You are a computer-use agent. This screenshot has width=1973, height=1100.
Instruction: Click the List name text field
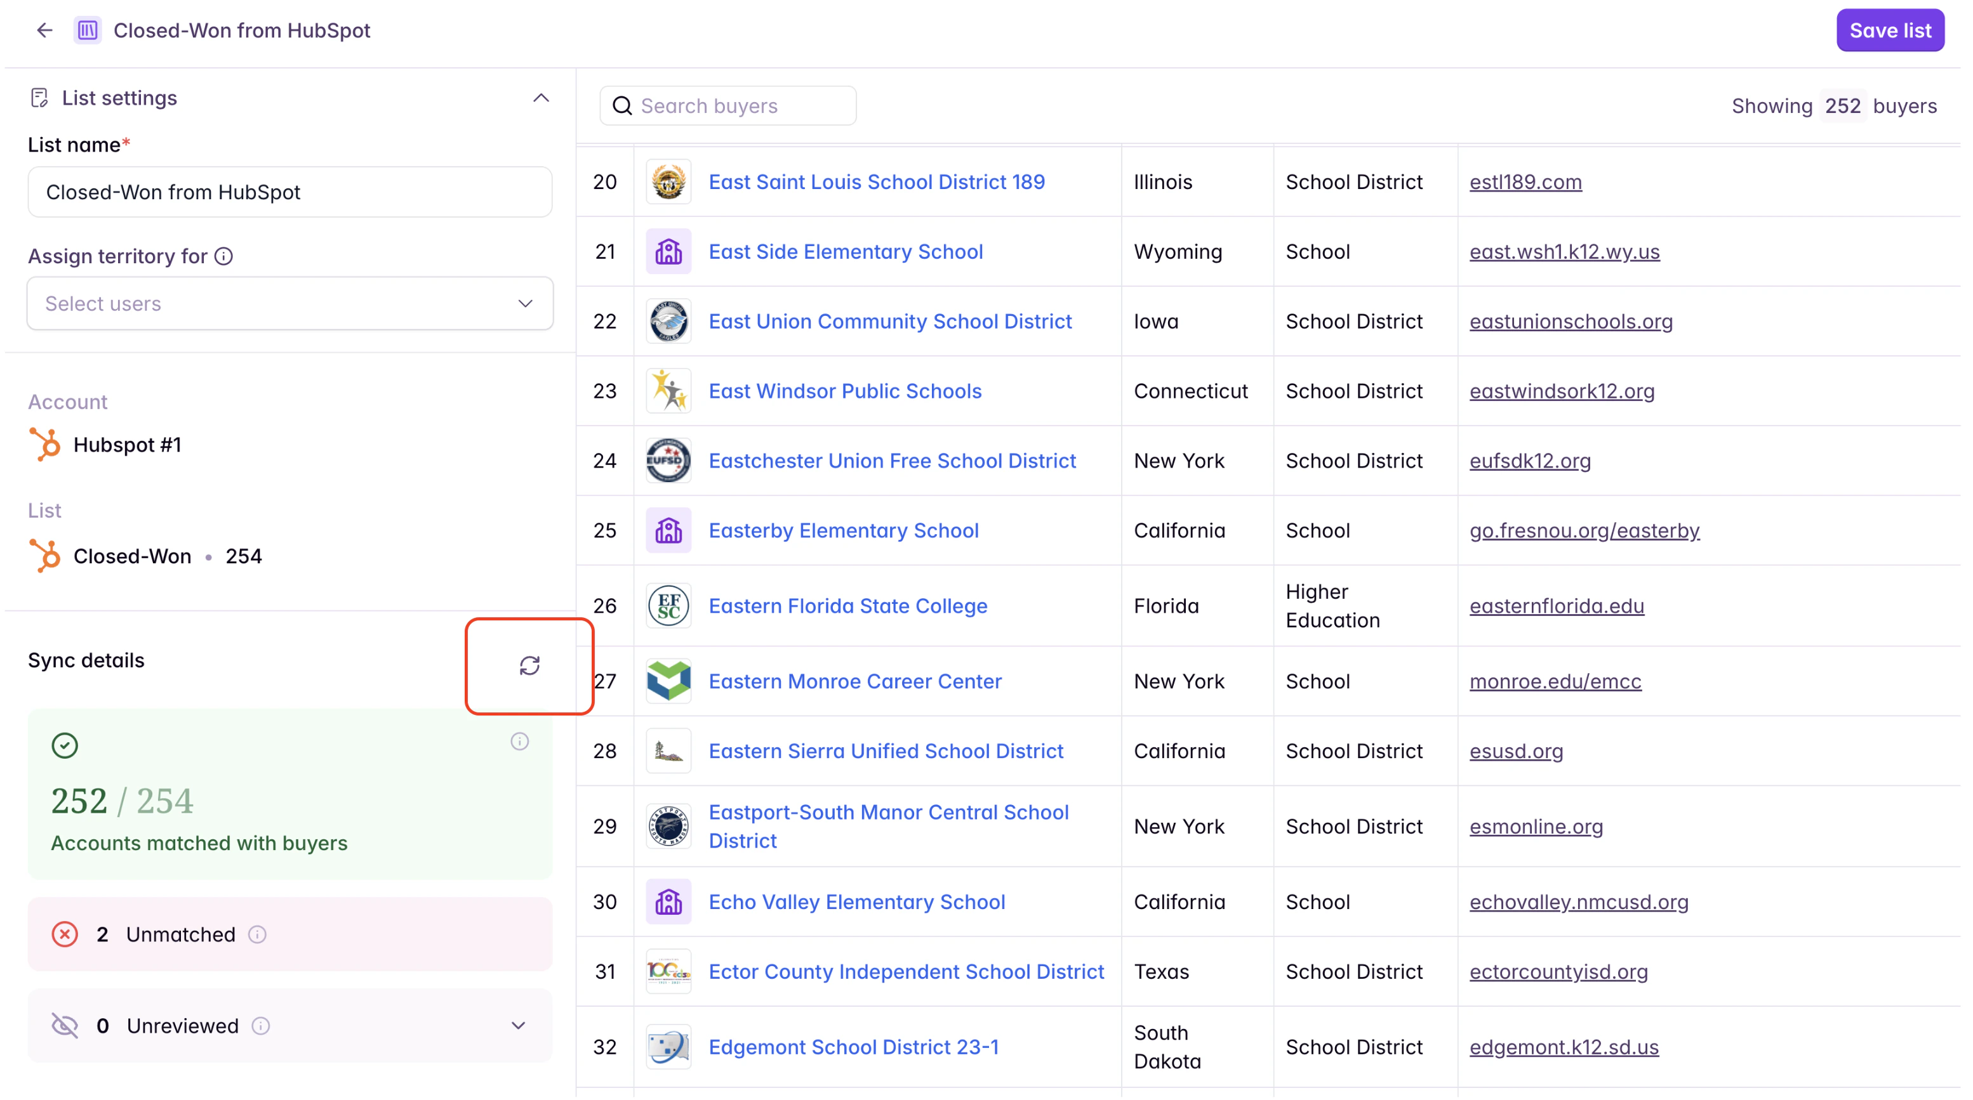(x=291, y=192)
